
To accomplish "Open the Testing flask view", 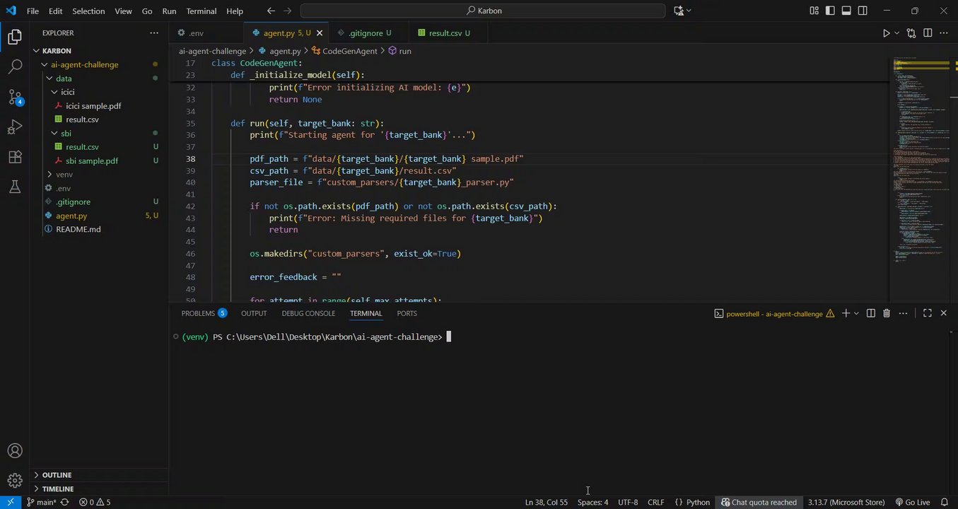I will coord(15,187).
